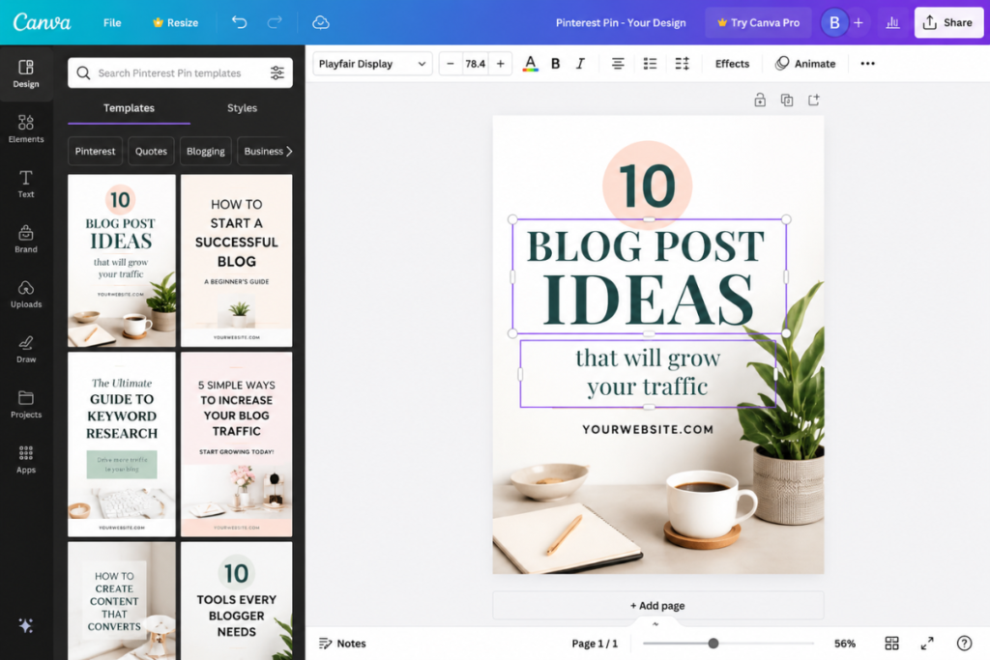Add a new page with icon above canvas
The height and width of the screenshot is (660, 990).
[814, 100]
